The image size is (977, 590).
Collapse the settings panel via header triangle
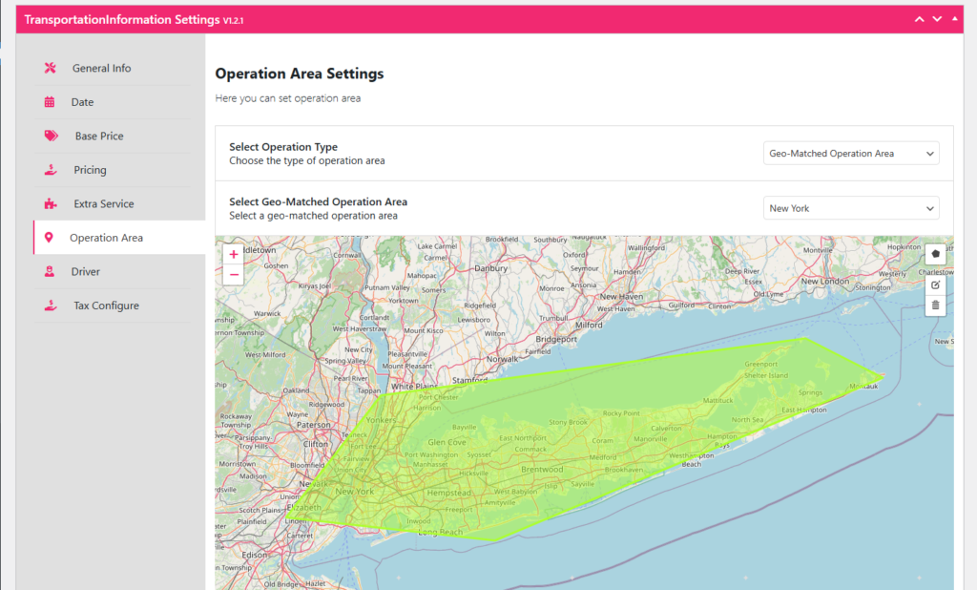(956, 18)
